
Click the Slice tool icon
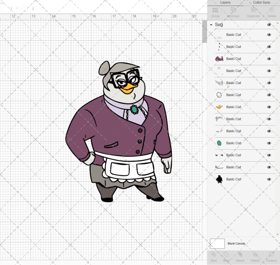(213, 254)
